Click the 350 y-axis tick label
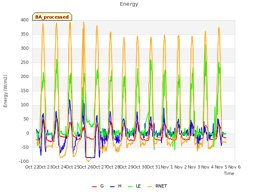The width and height of the screenshot is (259, 194). pyautogui.click(x=25, y=34)
